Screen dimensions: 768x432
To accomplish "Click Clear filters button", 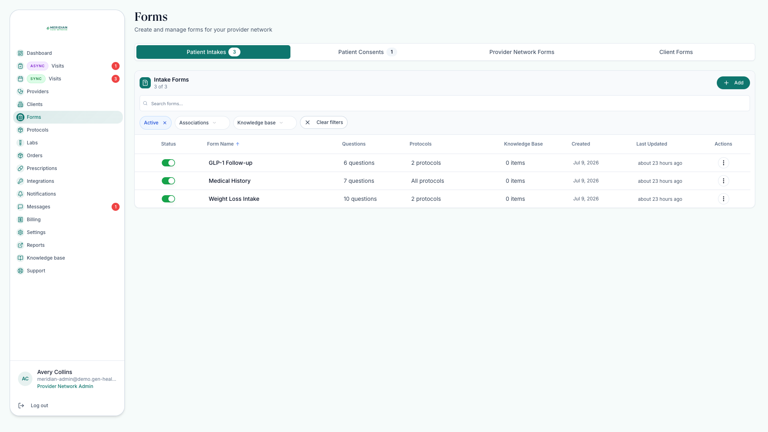I will click(324, 122).
